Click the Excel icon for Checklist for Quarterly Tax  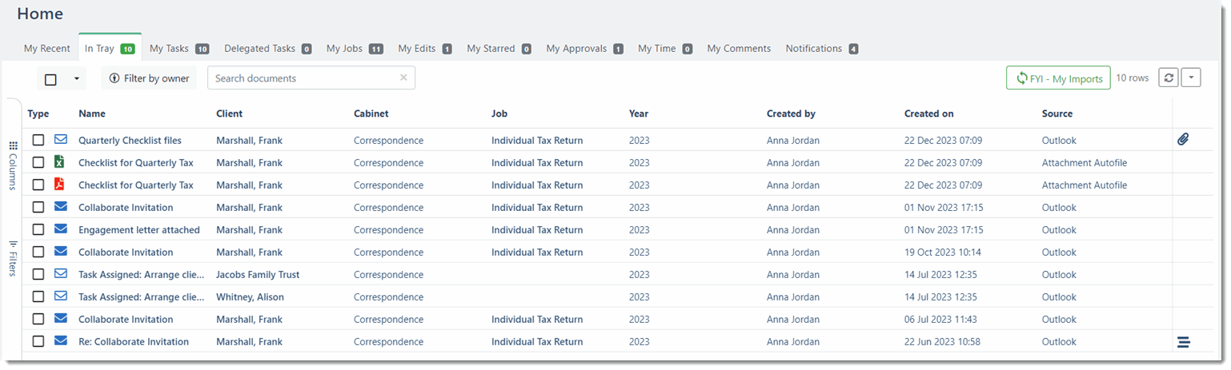[x=59, y=162]
